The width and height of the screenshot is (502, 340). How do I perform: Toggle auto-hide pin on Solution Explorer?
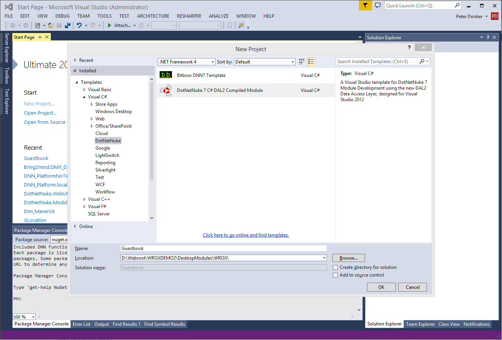[488, 37]
